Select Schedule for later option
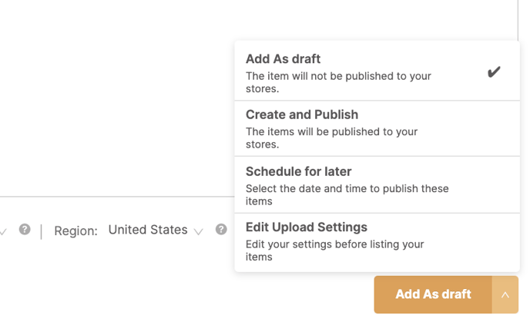 coord(377,184)
